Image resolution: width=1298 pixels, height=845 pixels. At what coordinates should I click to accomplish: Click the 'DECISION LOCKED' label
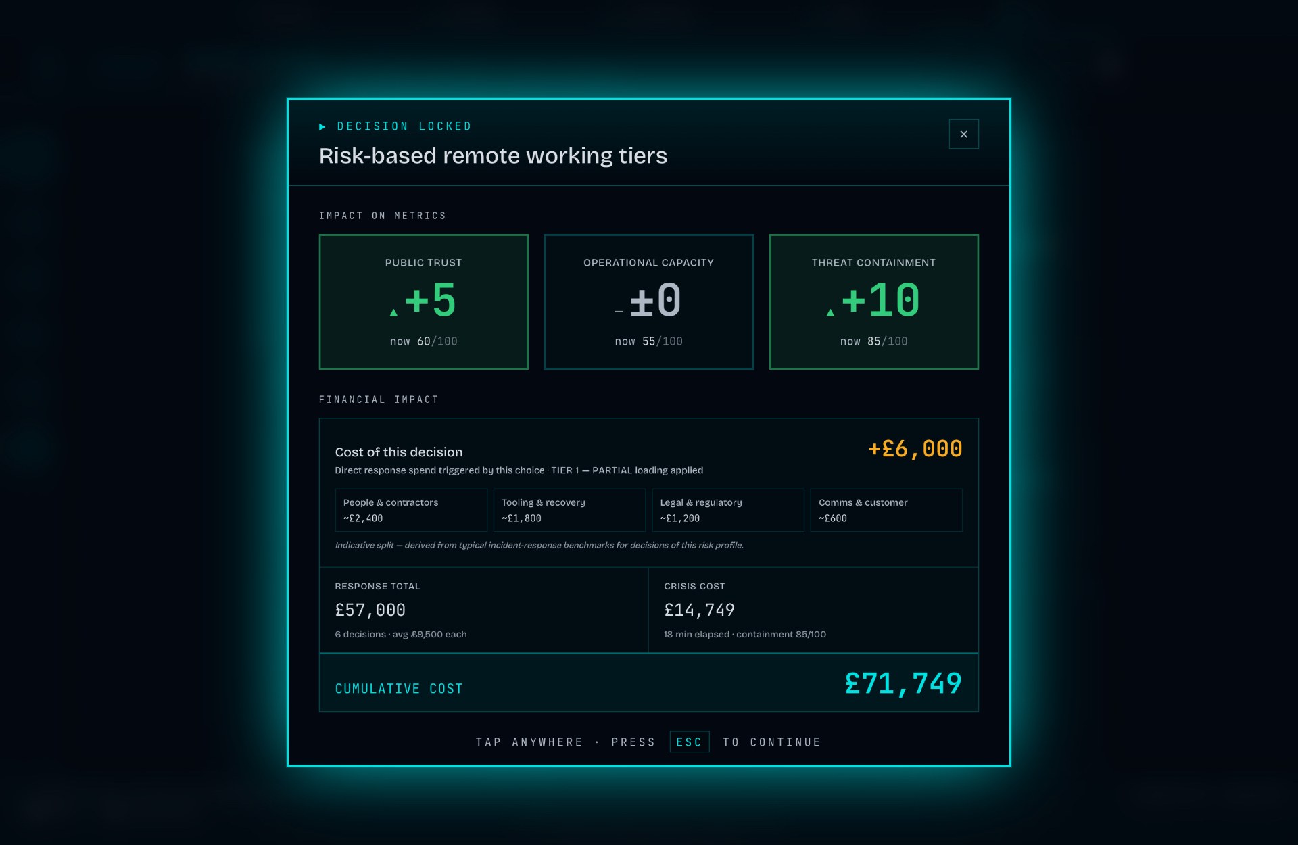pos(404,126)
